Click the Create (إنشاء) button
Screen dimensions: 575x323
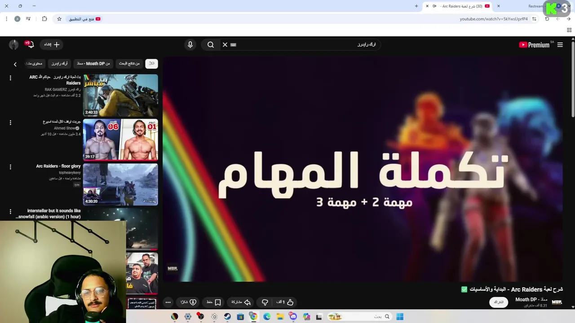pyautogui.click(x=52, y=44)
